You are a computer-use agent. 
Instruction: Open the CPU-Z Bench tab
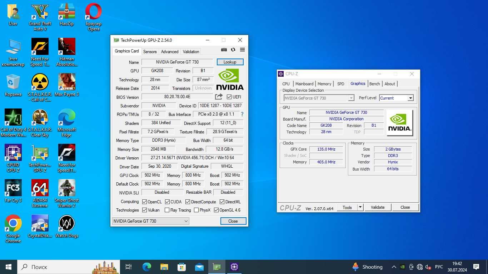pyautogui.click(x=375, y=84)
